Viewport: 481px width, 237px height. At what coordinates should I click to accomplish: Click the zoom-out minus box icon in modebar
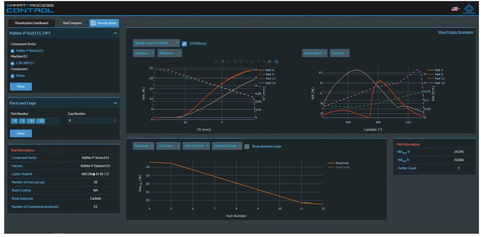(x=241, y=62)
